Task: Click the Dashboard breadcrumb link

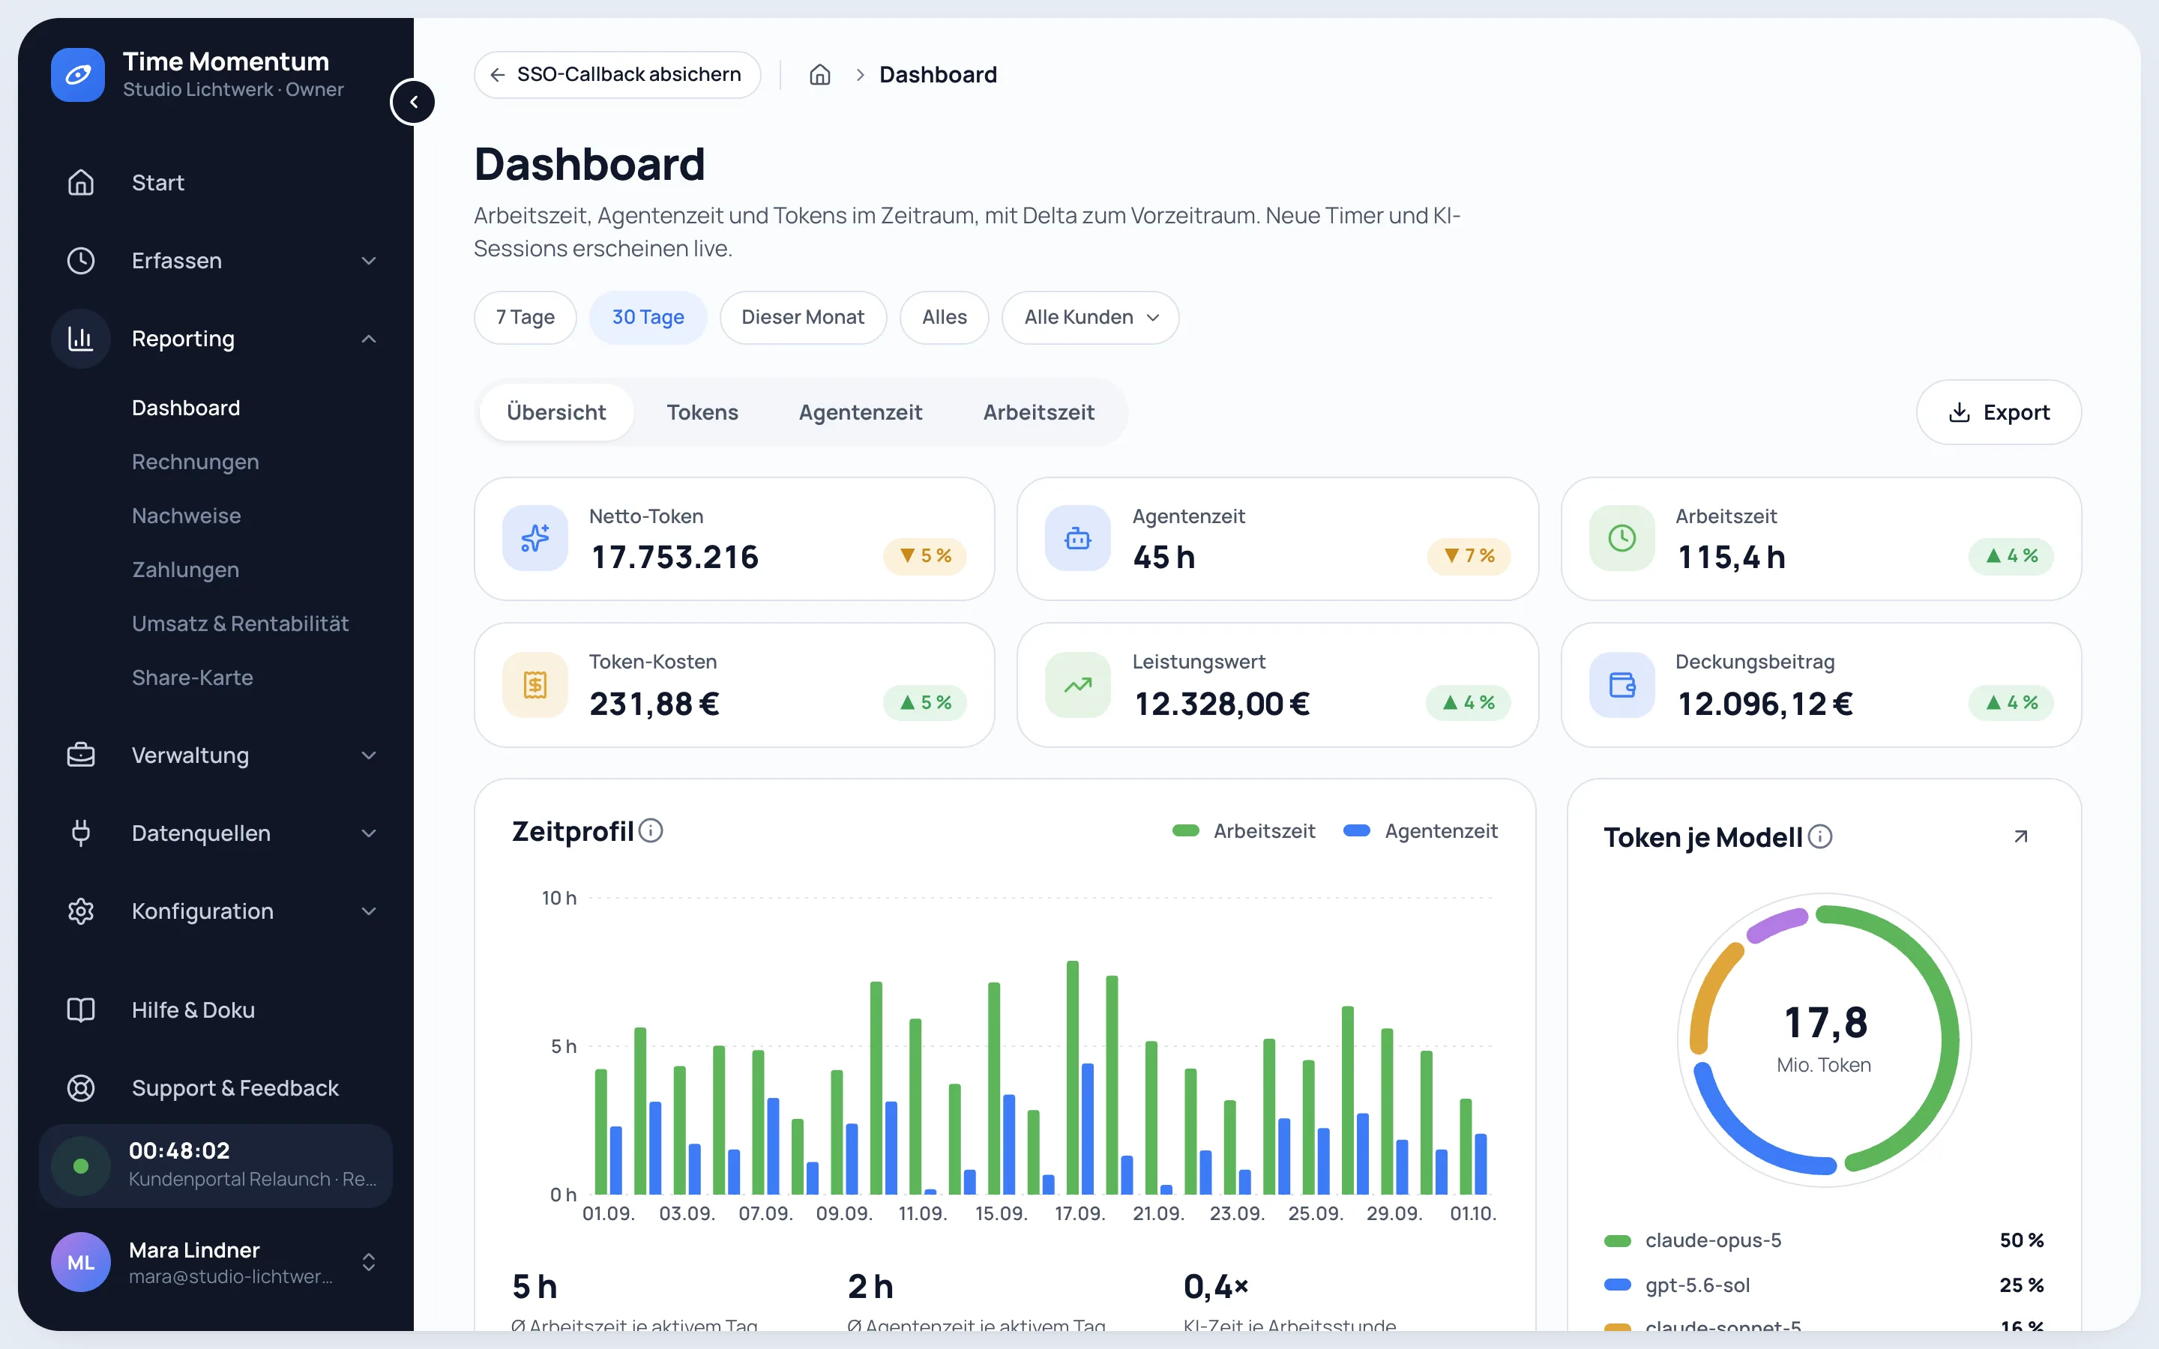Action: tap(938, 75)
